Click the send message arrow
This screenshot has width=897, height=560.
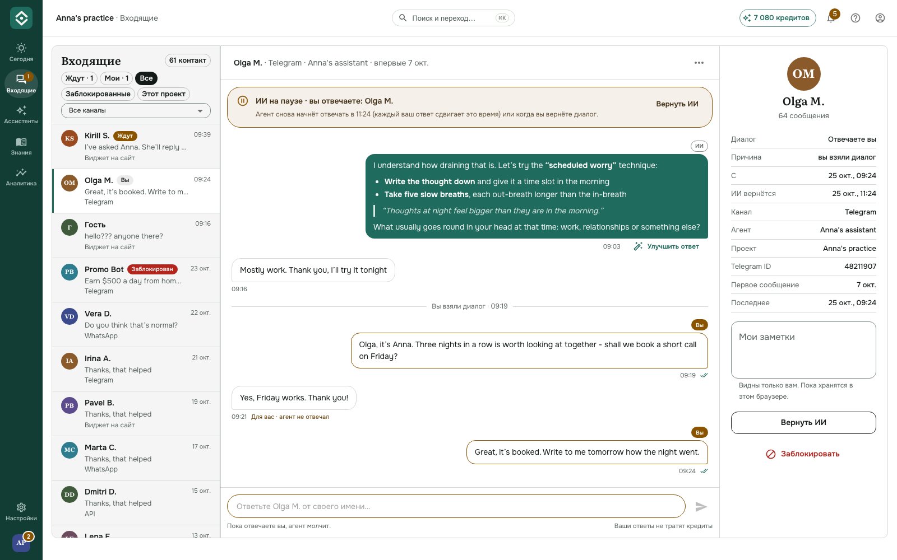(x=701, y=506)
